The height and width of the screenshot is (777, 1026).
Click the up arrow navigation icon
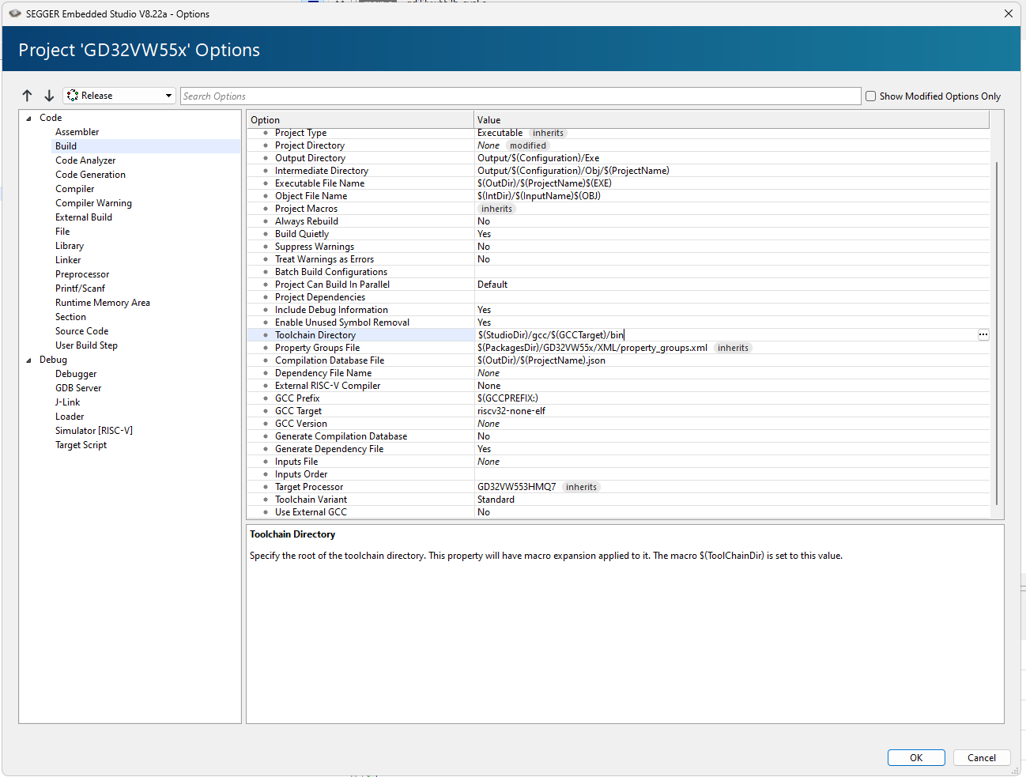tap(28, 96)
